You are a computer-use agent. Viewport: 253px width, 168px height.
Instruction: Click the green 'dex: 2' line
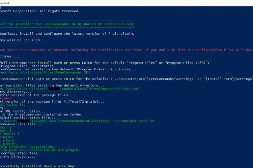[5, 131]
